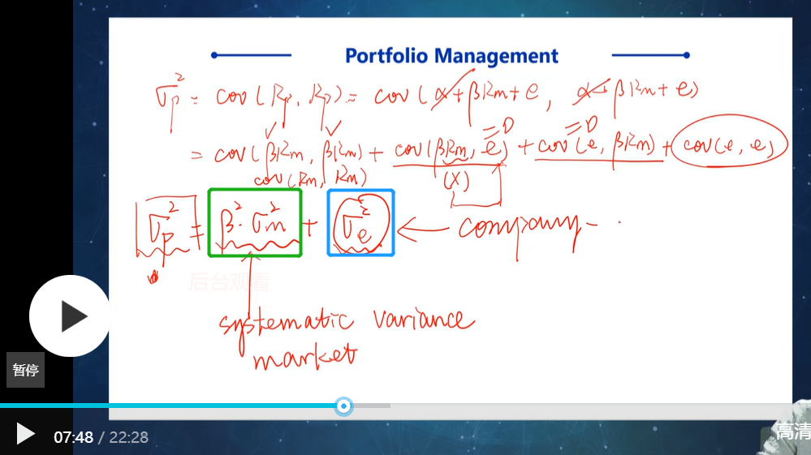This screenshot has height=455, width=811.
Task: Click the 暂停 tooltip label
Action: 25,371
